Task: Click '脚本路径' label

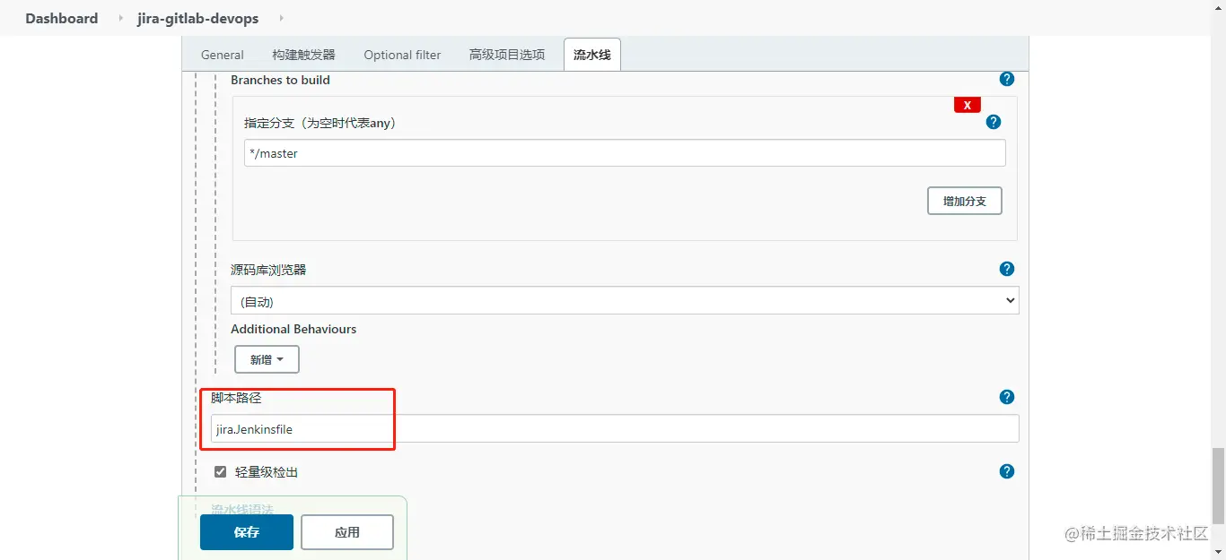Action: (x=236, y=398)
